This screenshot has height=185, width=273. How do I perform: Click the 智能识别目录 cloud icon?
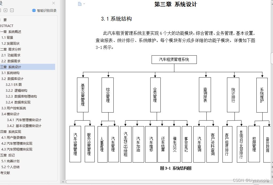(34, 10)
